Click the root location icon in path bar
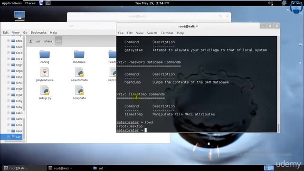 point(30,41)
